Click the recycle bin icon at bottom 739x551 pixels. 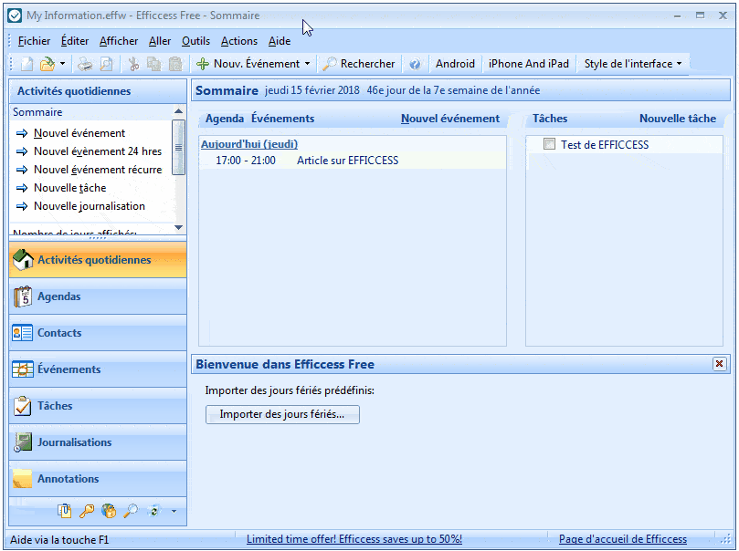(x=153, y=511)
